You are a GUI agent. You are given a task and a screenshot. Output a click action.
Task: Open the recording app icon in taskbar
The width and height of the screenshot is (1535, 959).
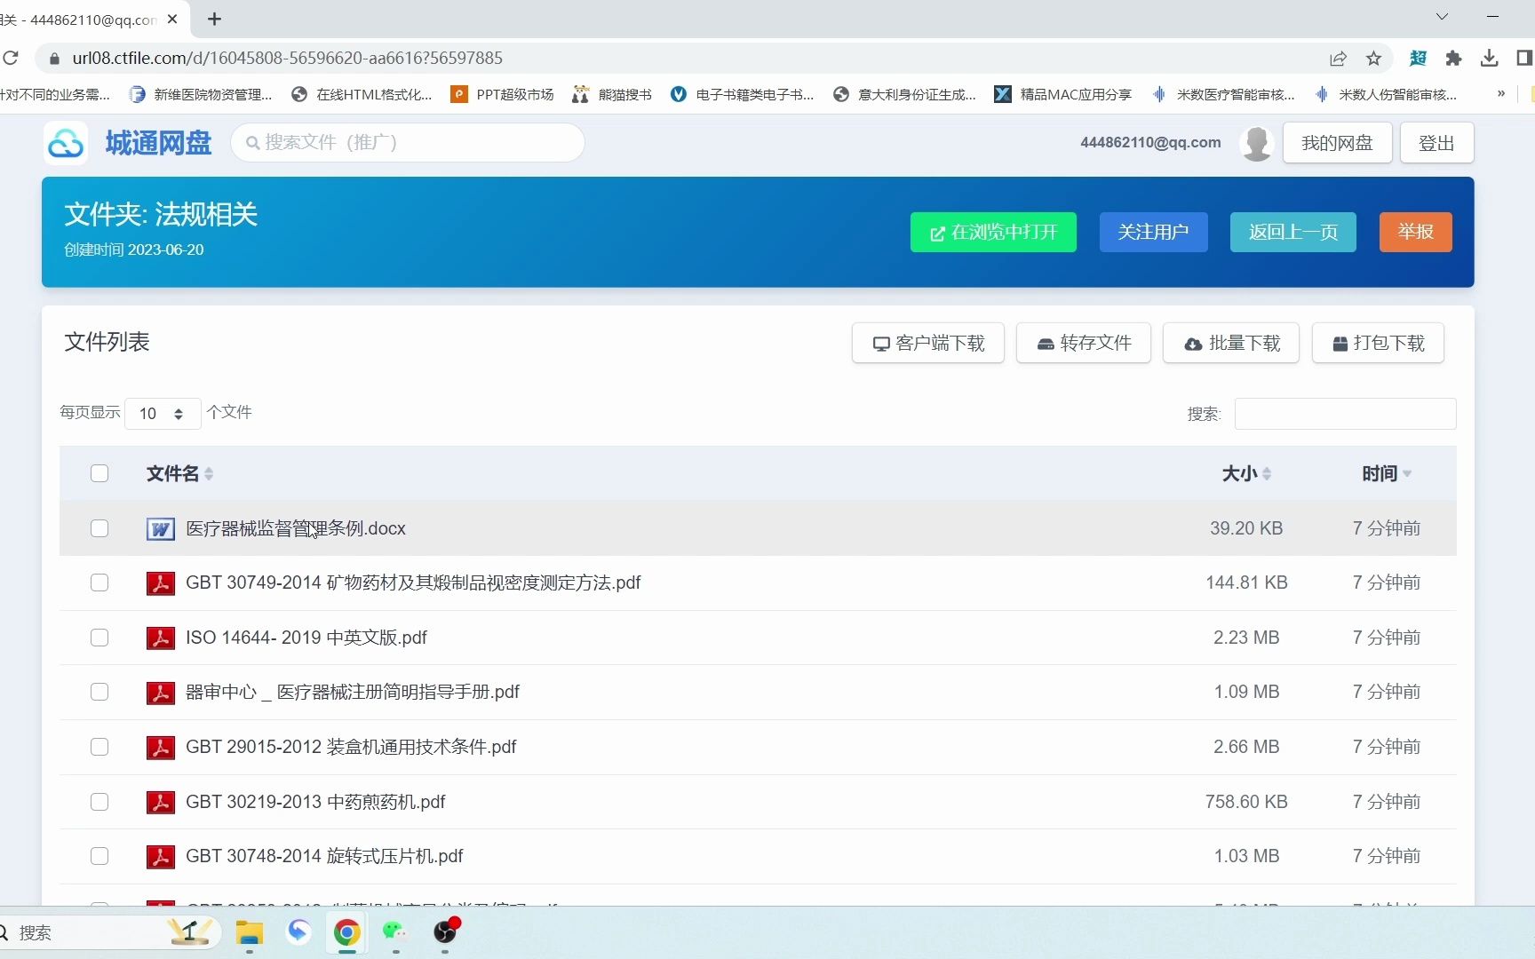444,931
